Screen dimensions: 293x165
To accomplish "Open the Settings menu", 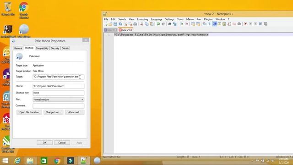I will pos(169,19).
